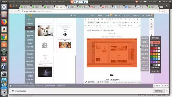Click 在线客服 at bottom right
This screenshot has height=97, width=172.
[x=157, y=86]
